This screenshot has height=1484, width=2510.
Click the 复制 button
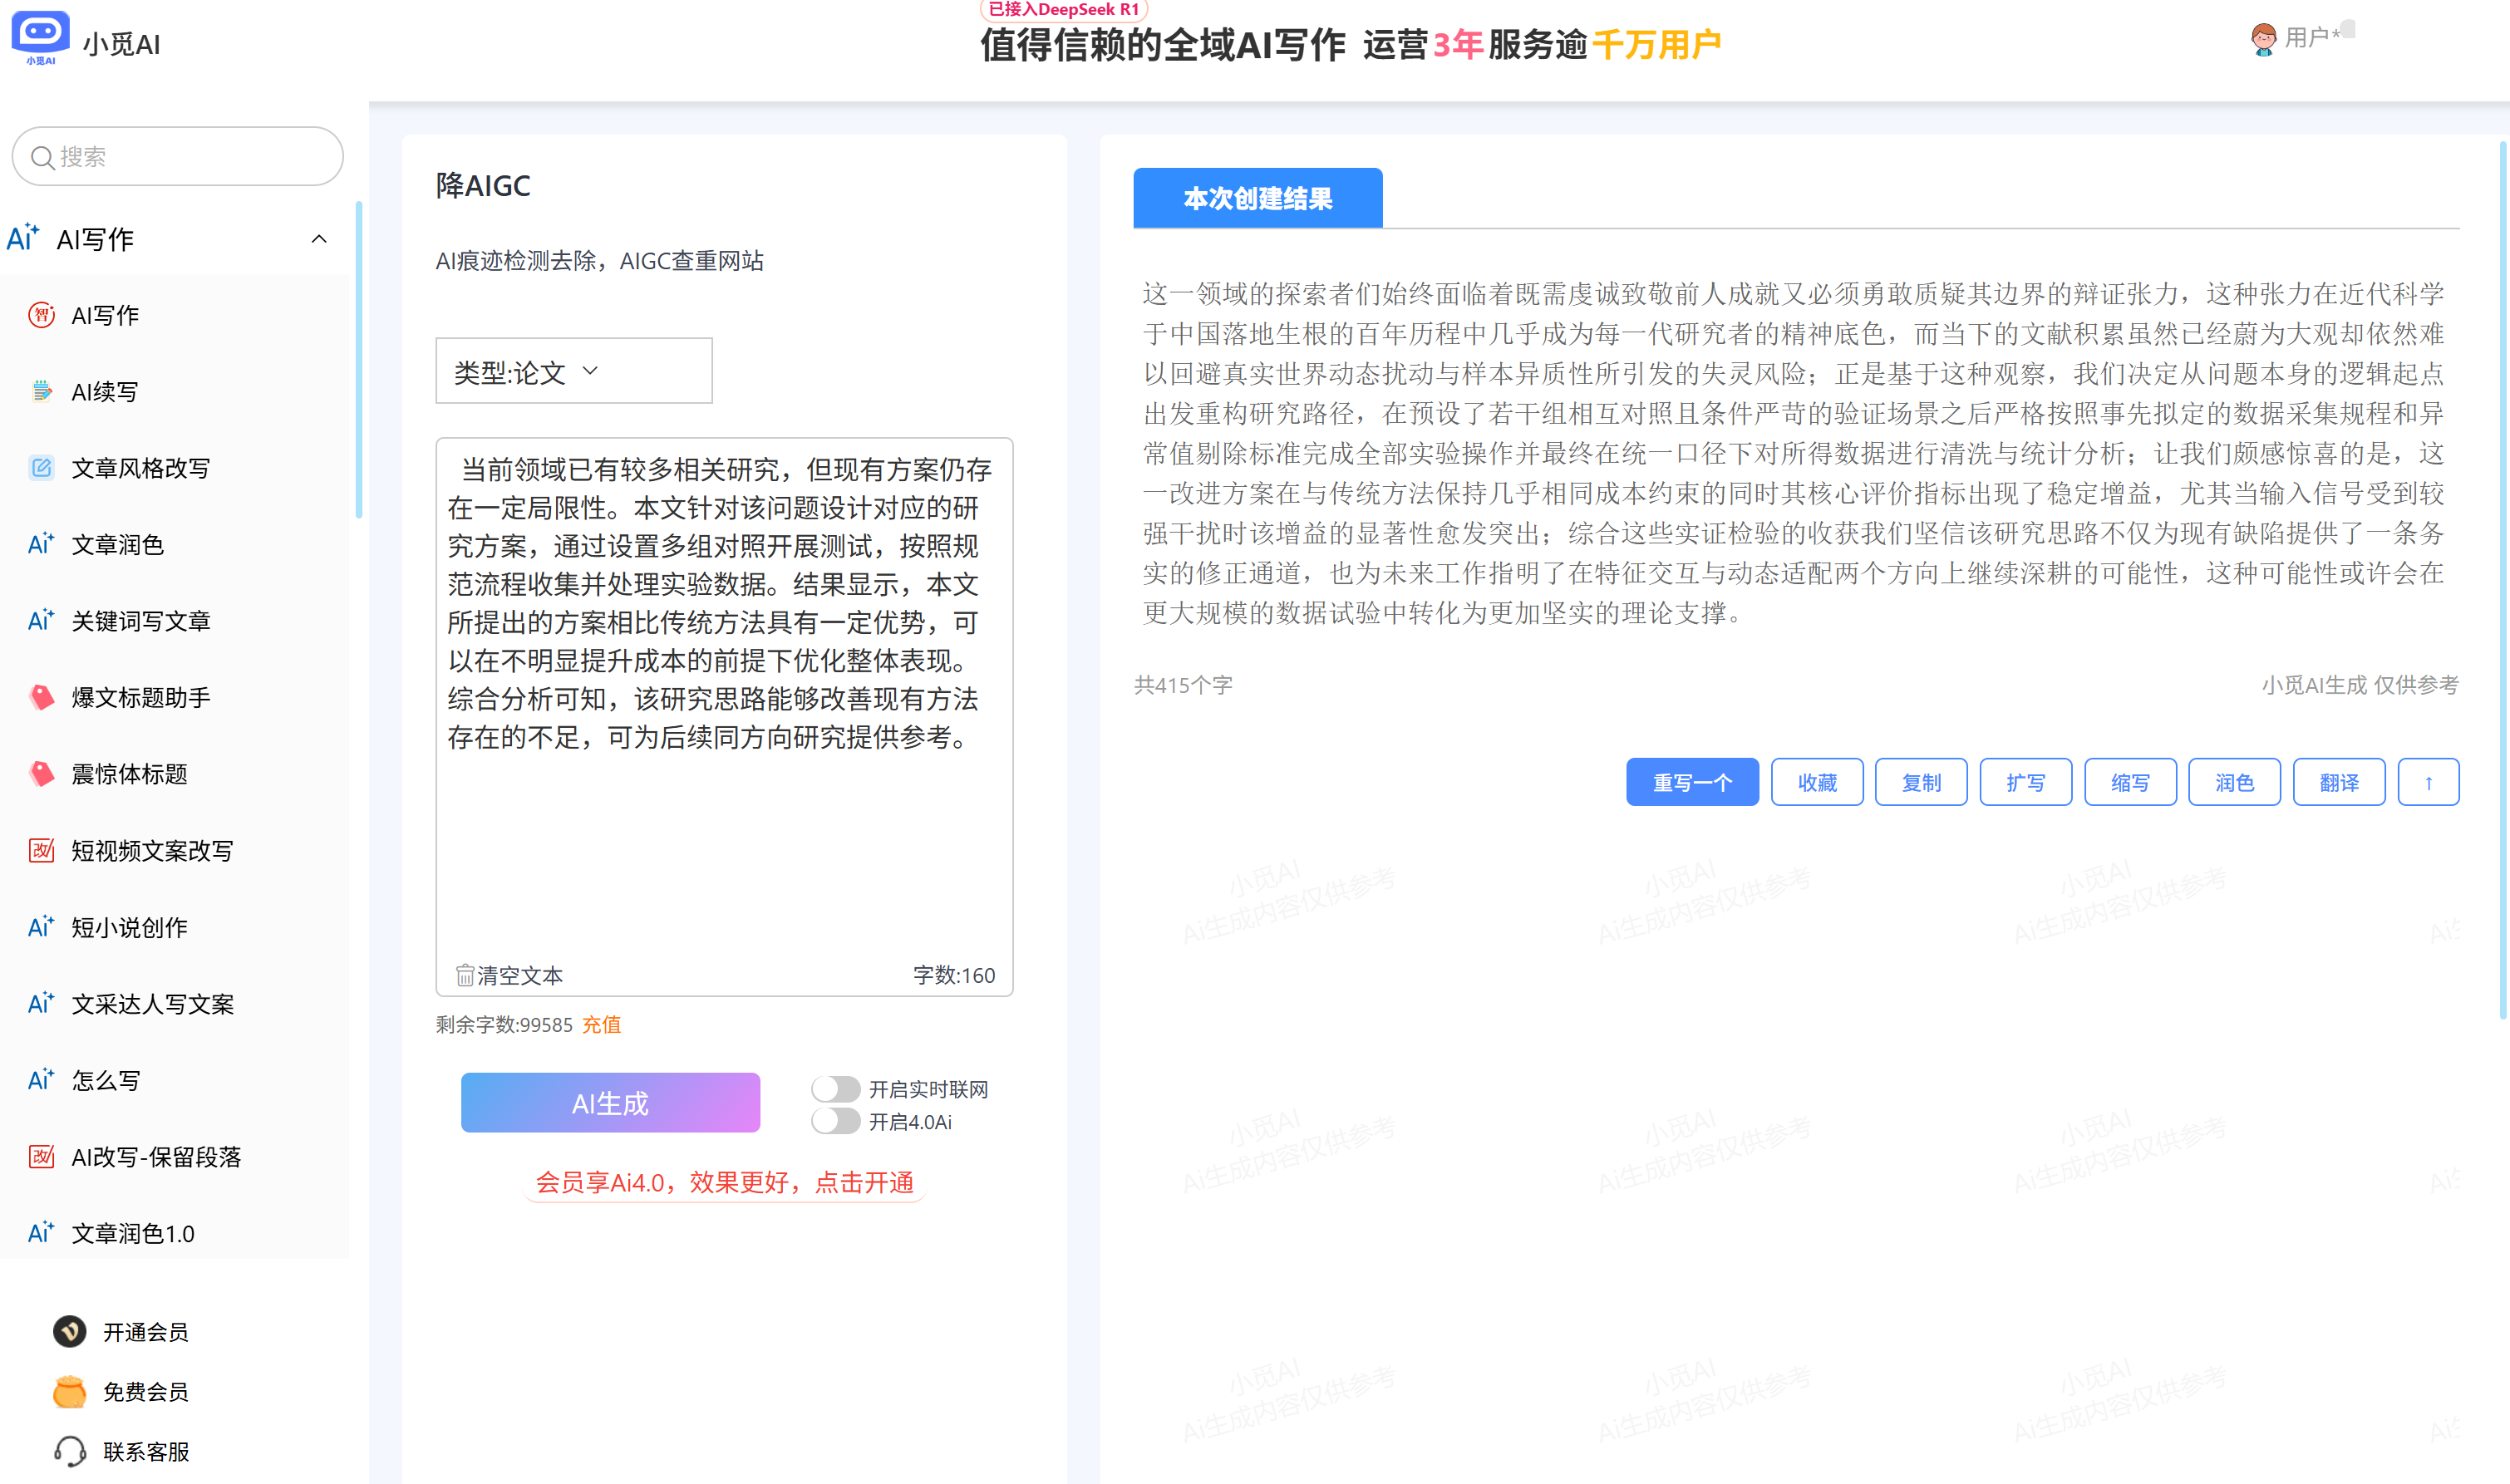(x=1921, y=782)
